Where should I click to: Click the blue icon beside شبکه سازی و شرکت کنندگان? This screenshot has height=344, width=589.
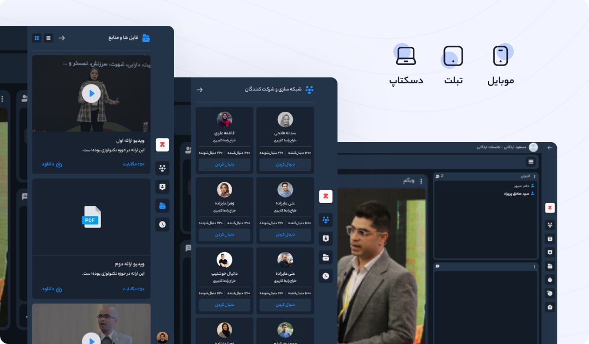tap(309, 89)
